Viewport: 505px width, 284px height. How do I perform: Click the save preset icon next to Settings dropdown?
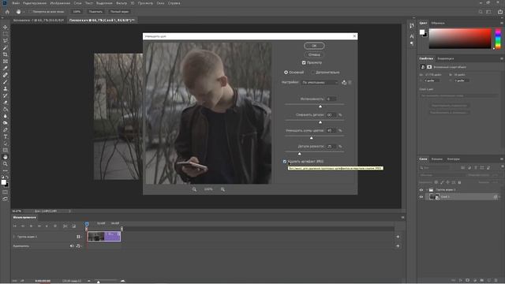coord(344,82)
